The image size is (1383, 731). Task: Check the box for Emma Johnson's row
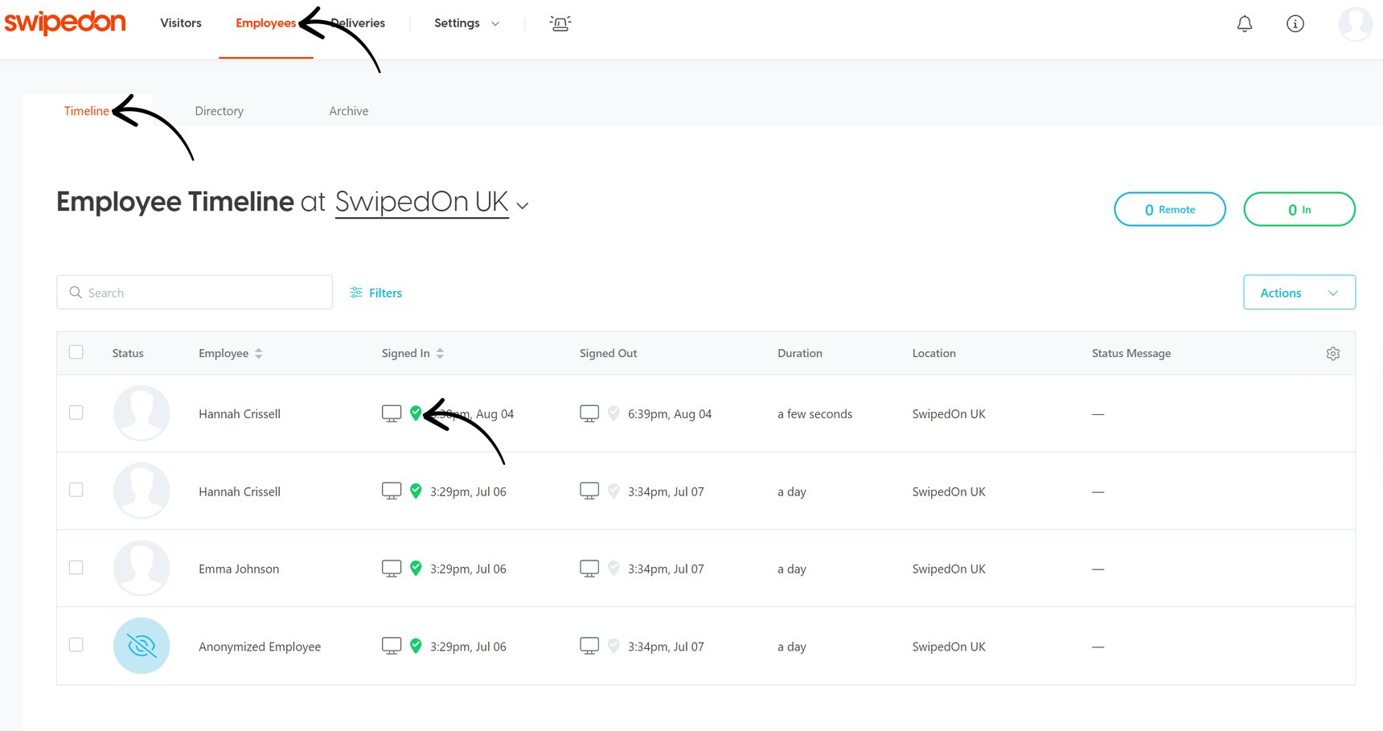[x=76, y=568]
